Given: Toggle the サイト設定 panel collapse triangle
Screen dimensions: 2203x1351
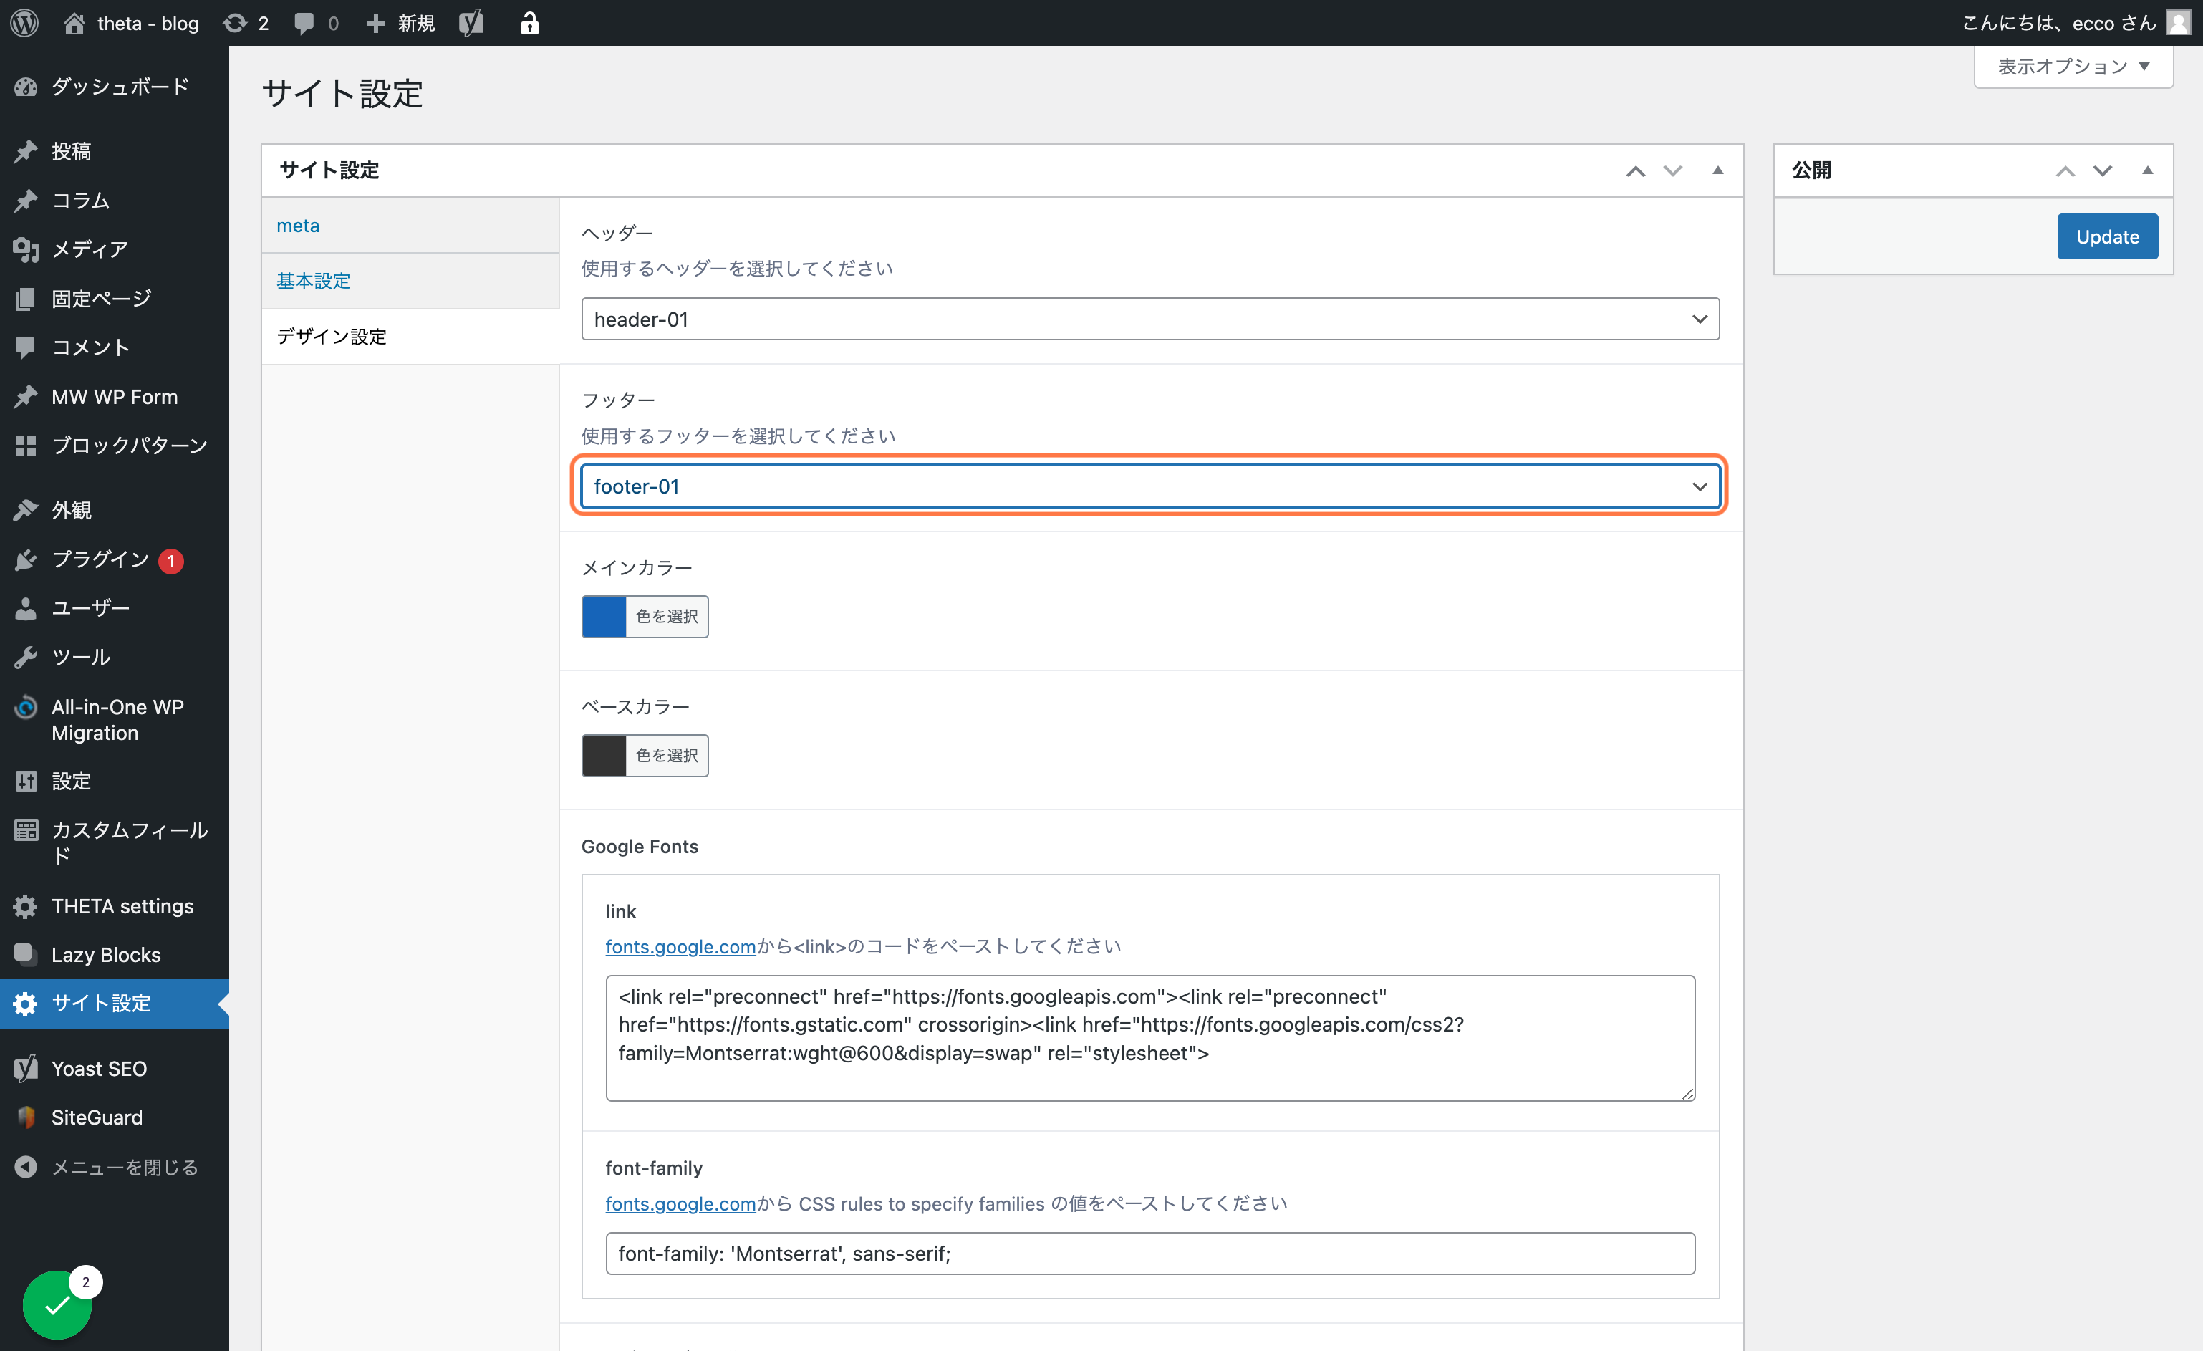Looking at the screenshot, I should tap(1717, 170).
